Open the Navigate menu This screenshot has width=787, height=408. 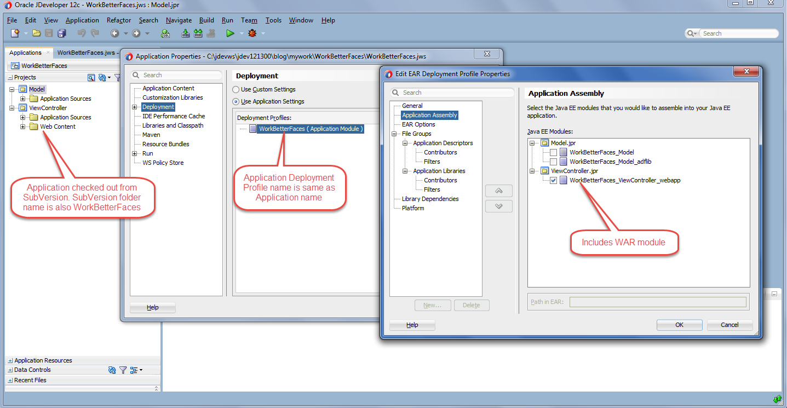click(179, 20)
